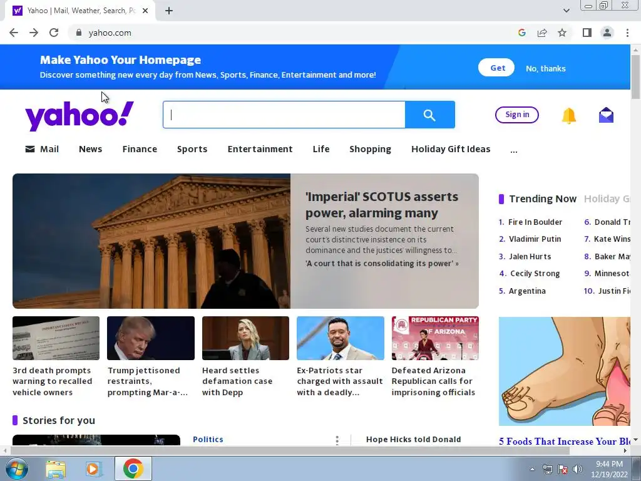Open the 5 Foods That Increase ad link

pos(565,442)
